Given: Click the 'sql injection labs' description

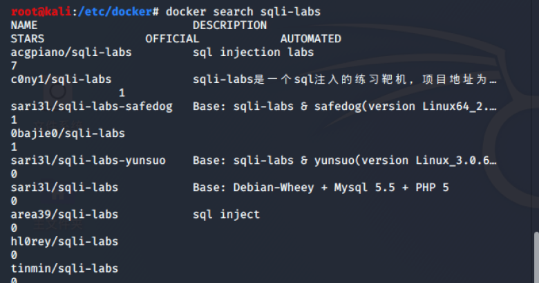Looking at the screenshot, I should tap(253, 53).
